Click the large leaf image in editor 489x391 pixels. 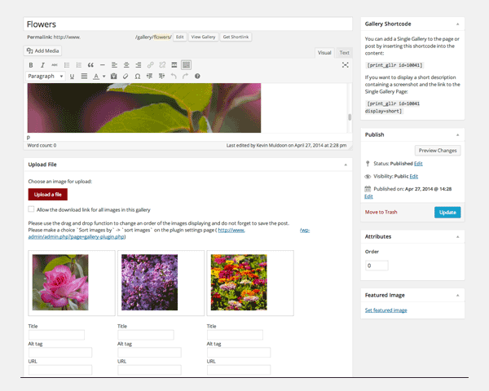[144, 108]
